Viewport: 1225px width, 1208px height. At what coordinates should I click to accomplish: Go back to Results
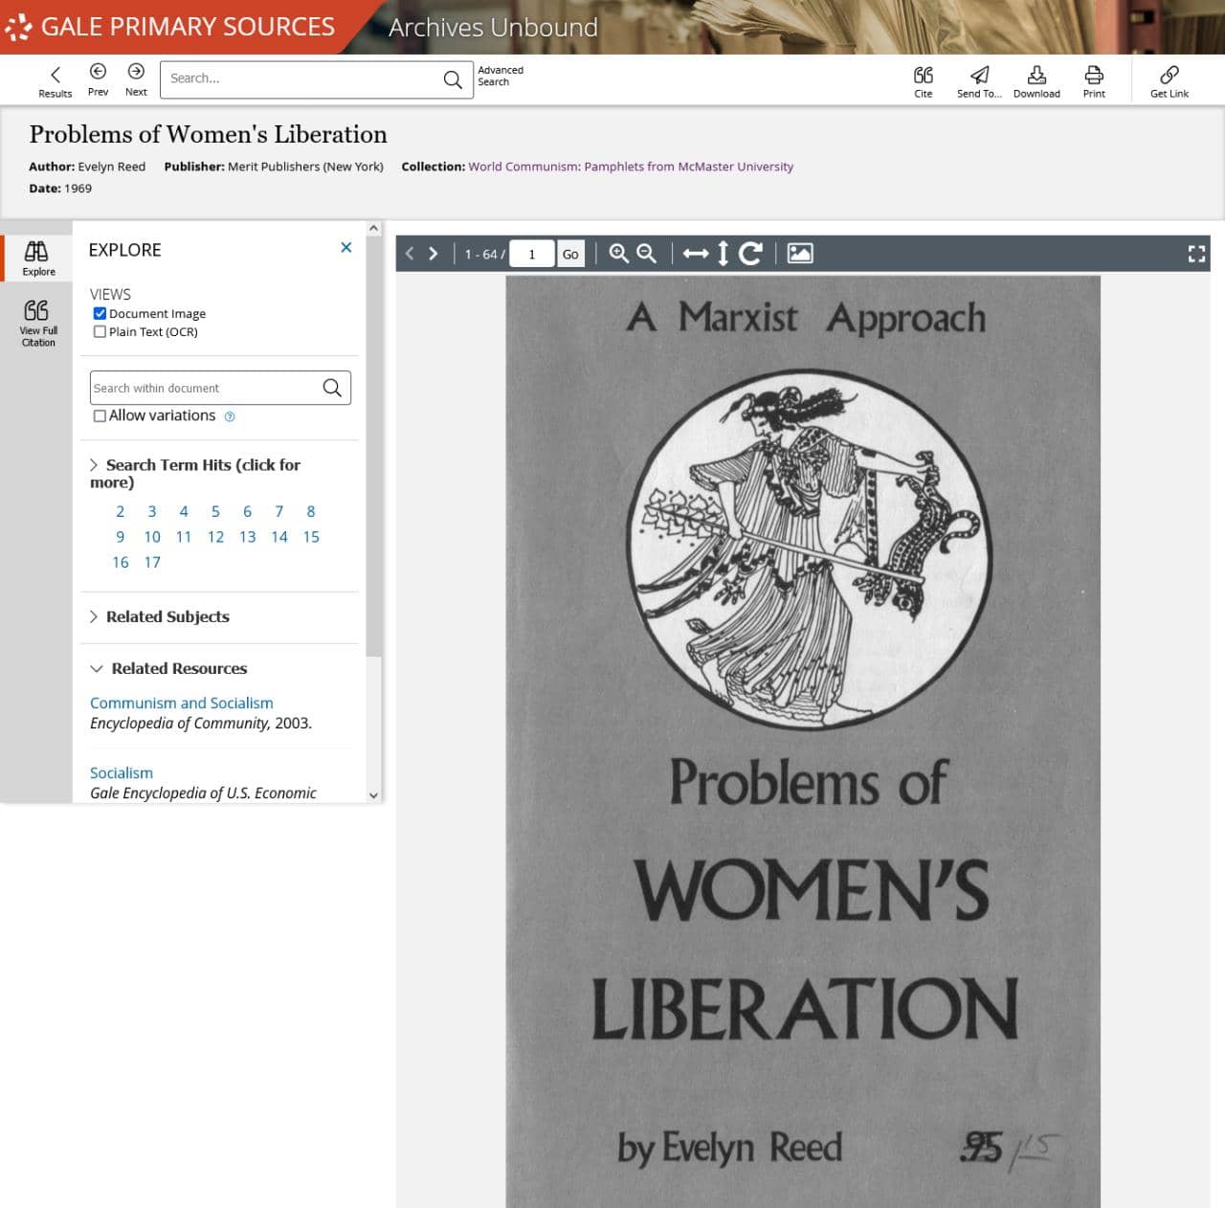[x=55, y=81]
